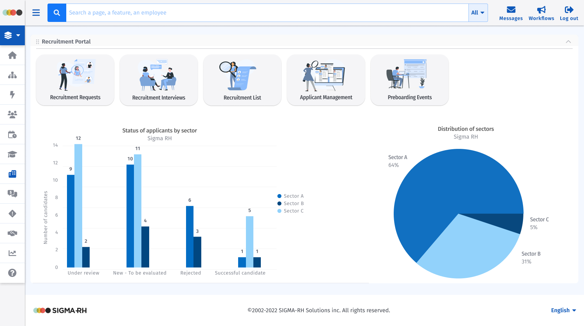This screenshot has width=584, height=326.
Task: Open the employees group sidebar icon
Action: click(12, 115)
